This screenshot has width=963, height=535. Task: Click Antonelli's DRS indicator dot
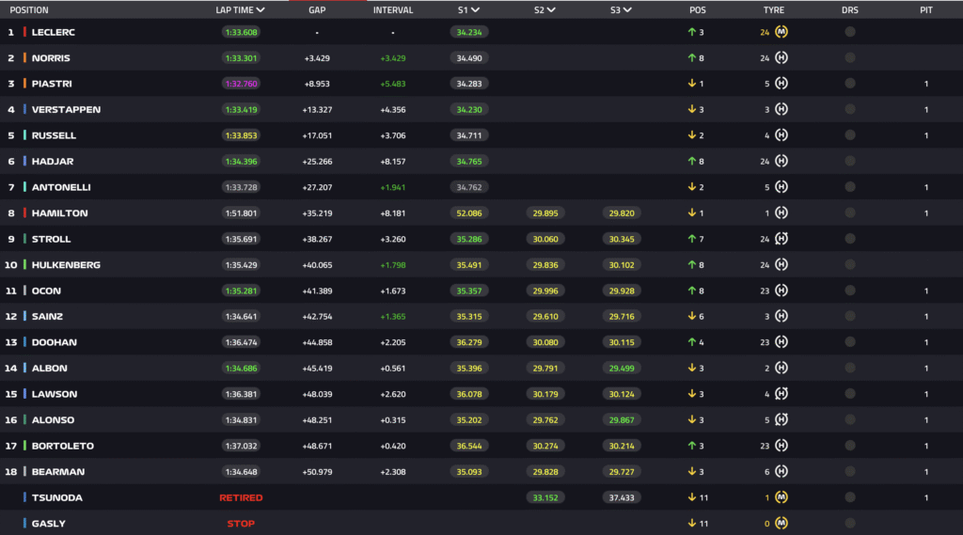point(850,187)
